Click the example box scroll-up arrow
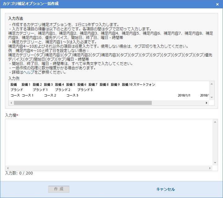This screenshot has width=223, height=198. click(x=212, y=84)
